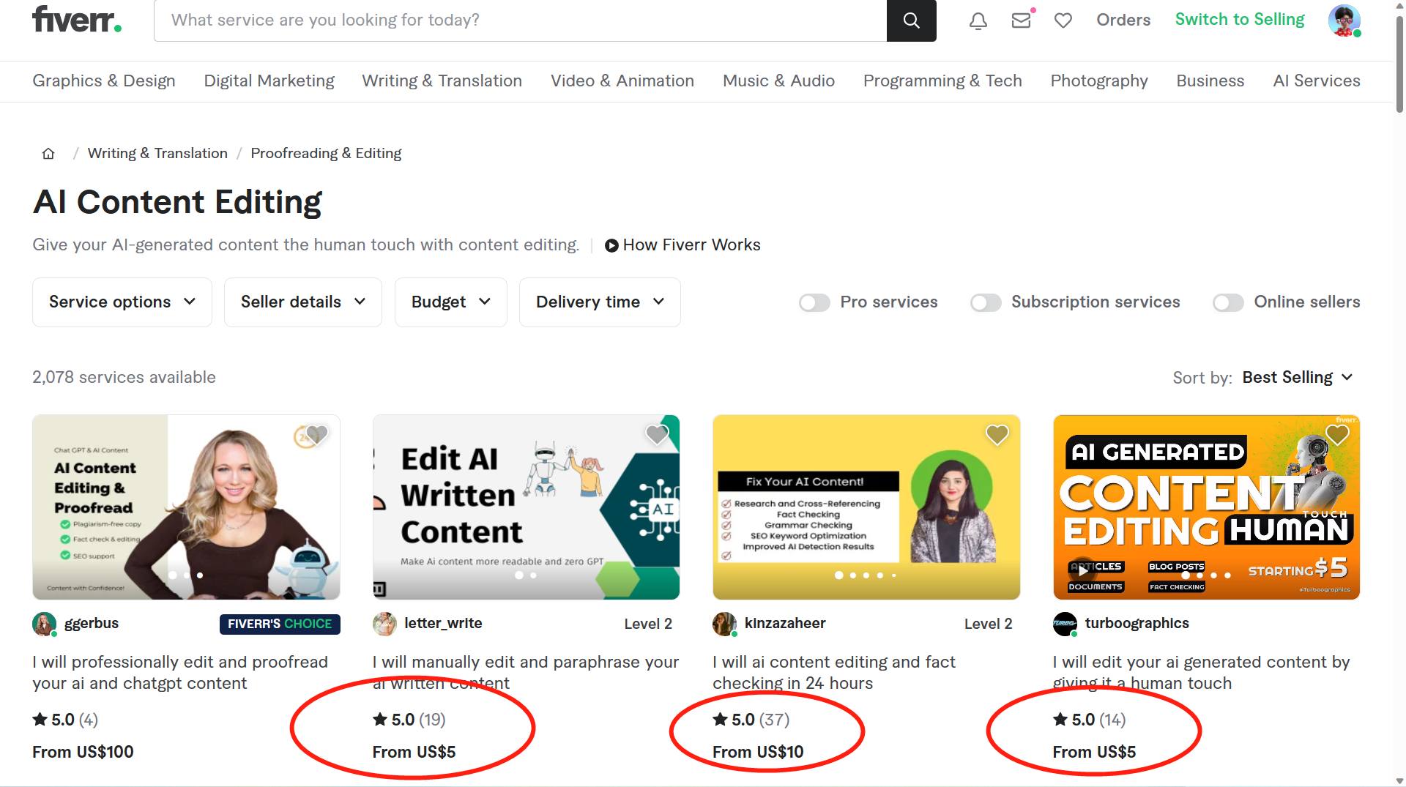Open kinzazaheer seller avatar
Viewport: 1406px width, 787px height.
[725, 624]
